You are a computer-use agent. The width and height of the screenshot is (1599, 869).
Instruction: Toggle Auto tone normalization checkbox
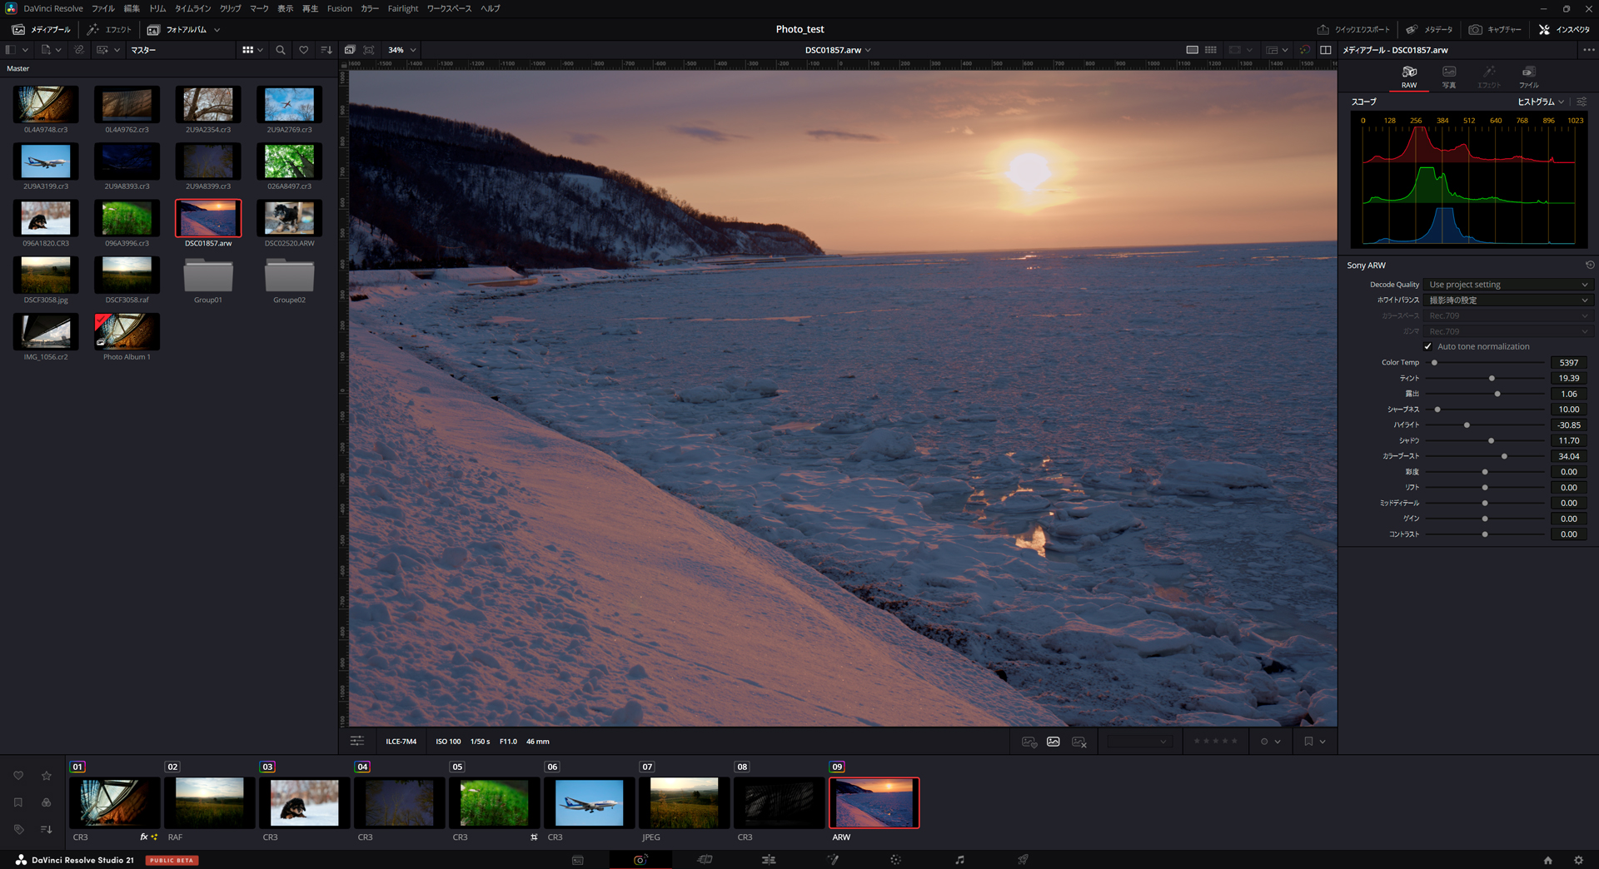tap(1428, 347)
